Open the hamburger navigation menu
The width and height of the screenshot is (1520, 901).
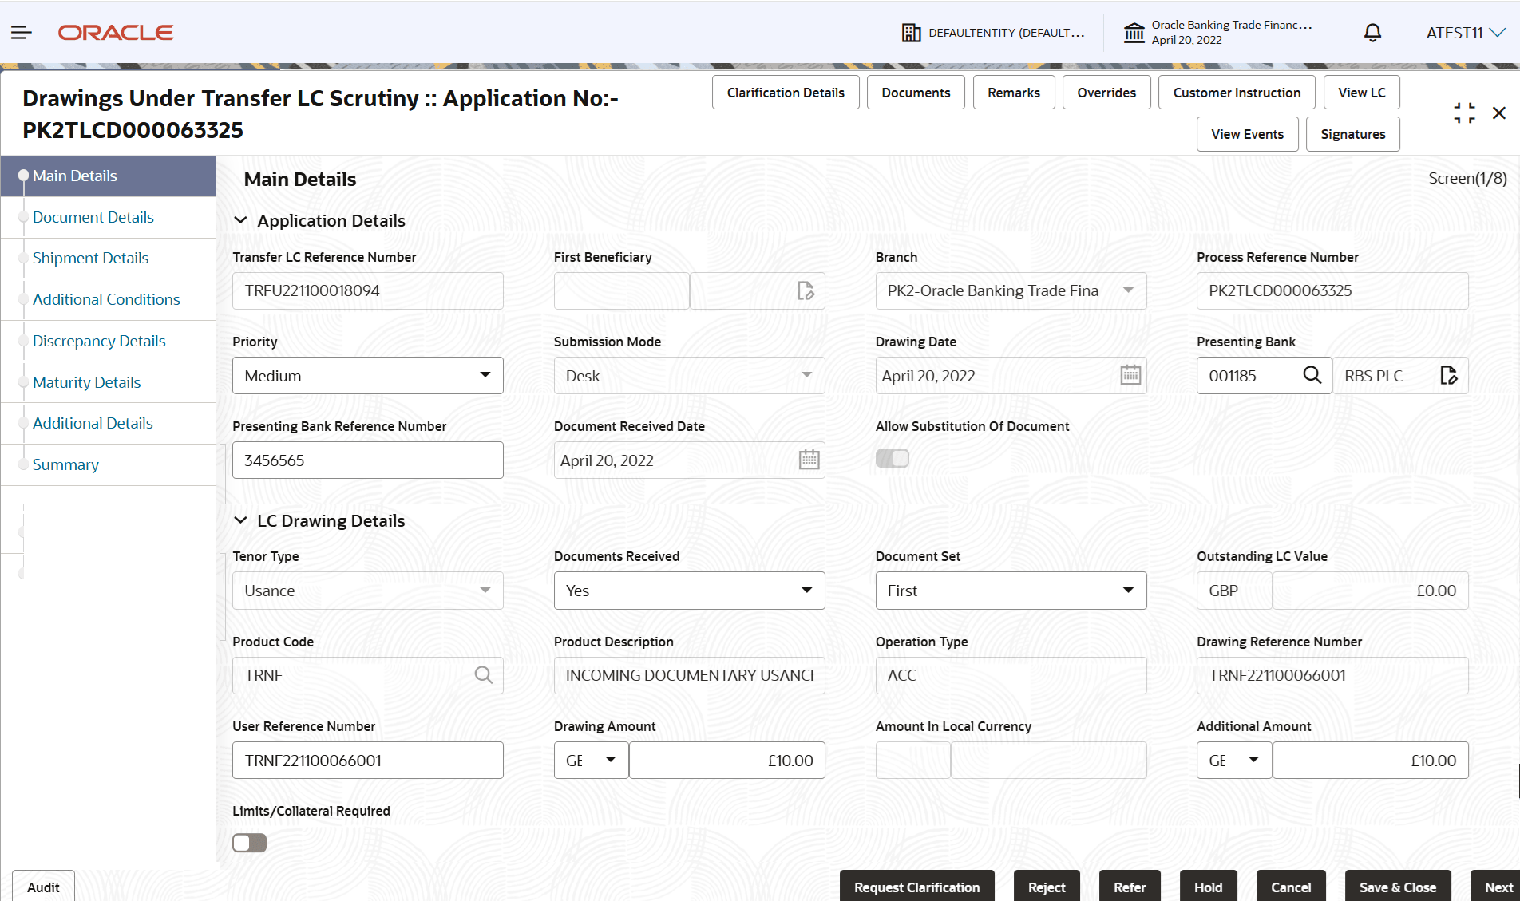21,32
